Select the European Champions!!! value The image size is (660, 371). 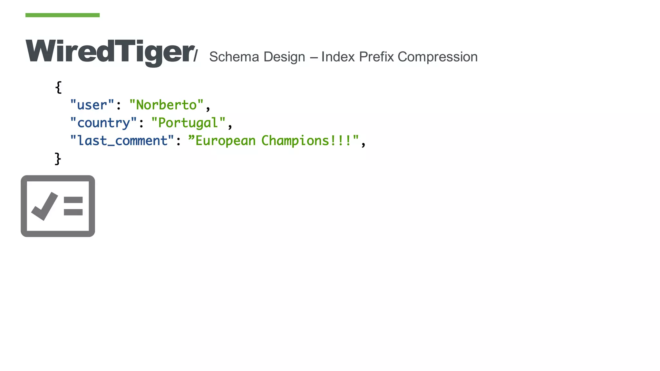click(x=274, y=141)
